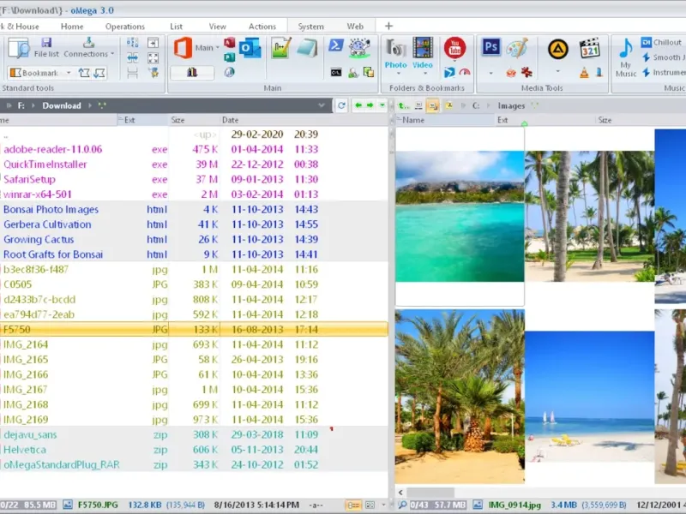Switch to the Home tab
This screenshot has height=514, width=686.
(72, 27)
